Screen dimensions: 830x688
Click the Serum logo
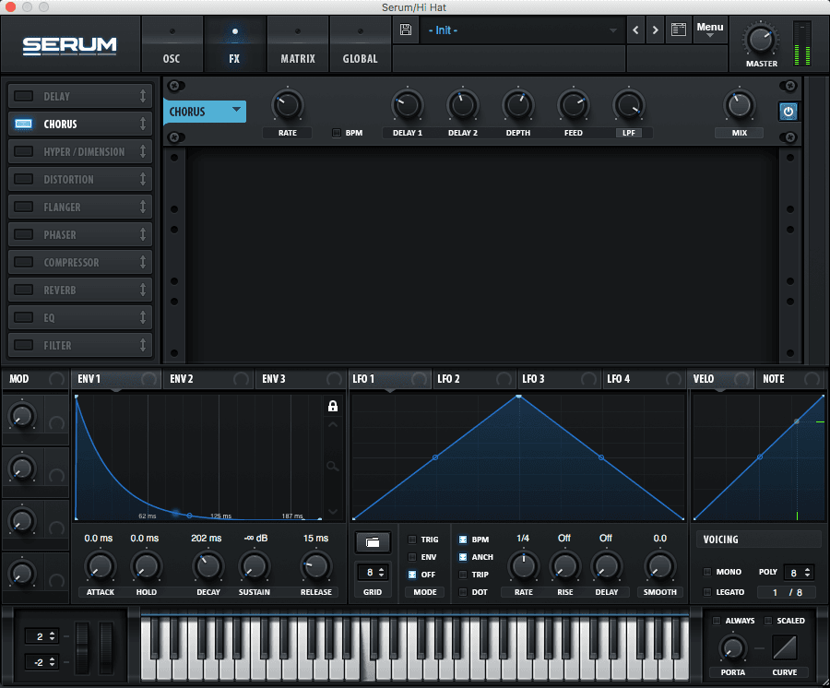pyautogui.click(x=69, y=45)
